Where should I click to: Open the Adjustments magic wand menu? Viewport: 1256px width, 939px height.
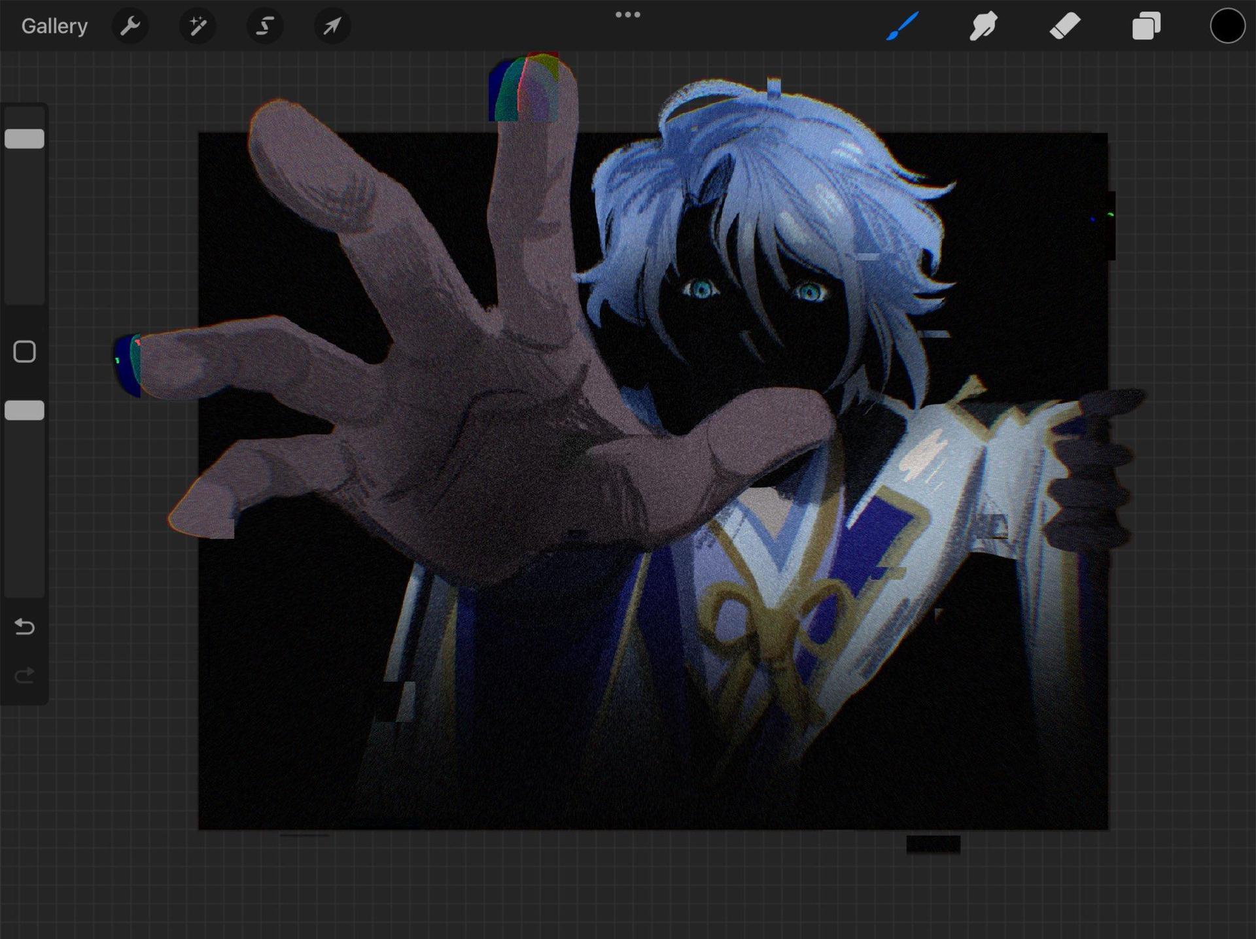198,26
